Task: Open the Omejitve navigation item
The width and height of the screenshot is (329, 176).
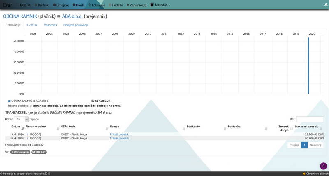Action: pos(61,5)
